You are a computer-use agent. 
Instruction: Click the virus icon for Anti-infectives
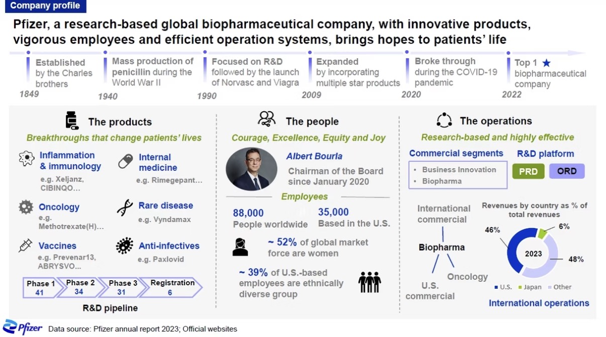coord(124,246)
